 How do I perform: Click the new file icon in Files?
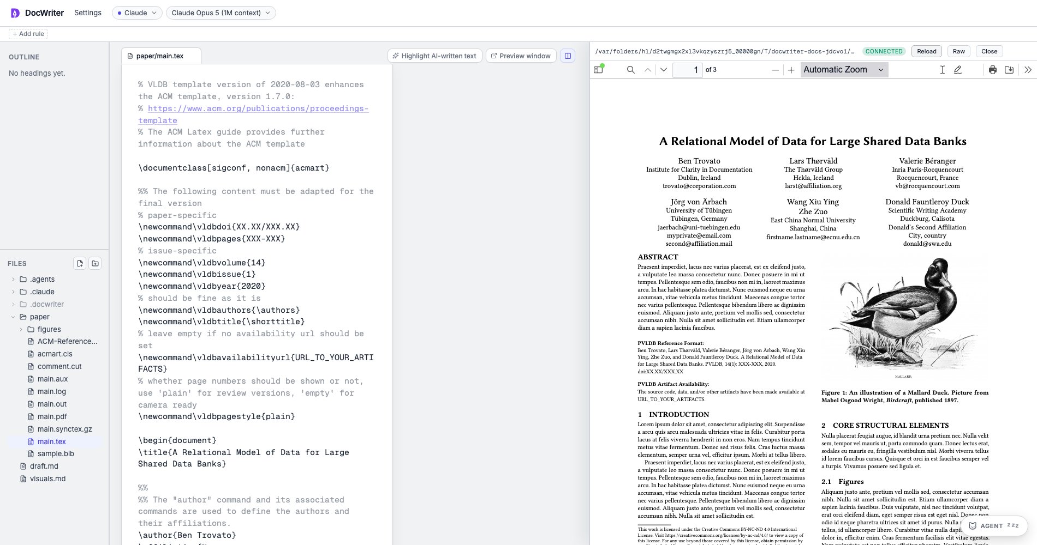point(80,263)
